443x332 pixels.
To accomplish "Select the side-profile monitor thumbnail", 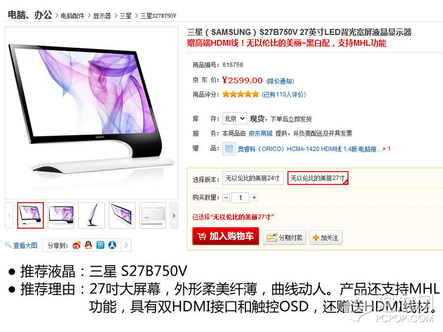I will (92, 216).
